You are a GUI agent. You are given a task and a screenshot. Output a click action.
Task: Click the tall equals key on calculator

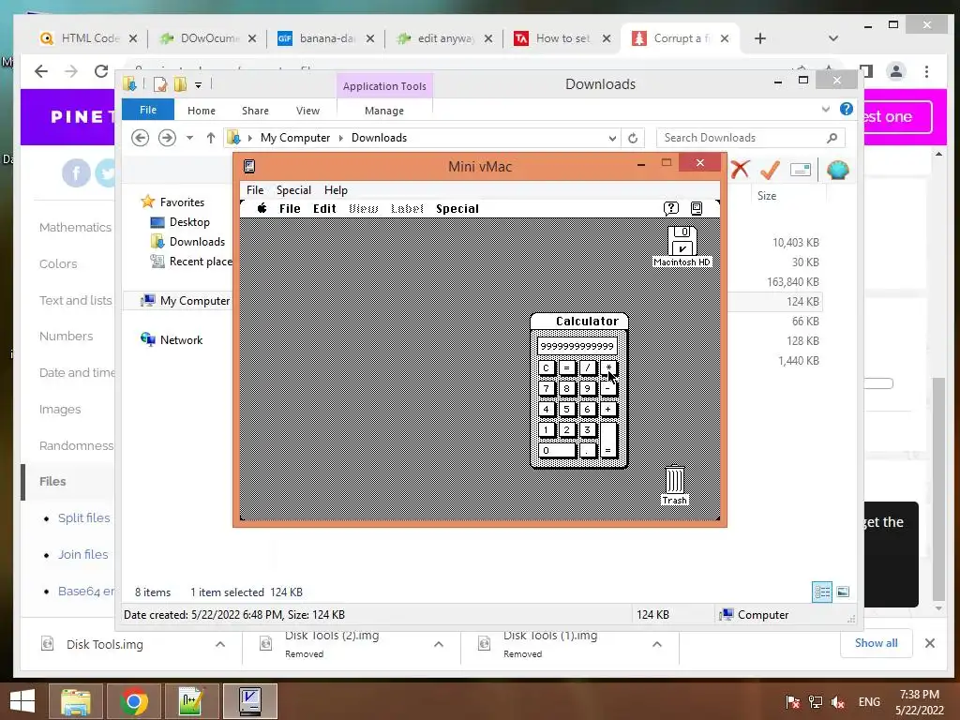click(608, 440)
